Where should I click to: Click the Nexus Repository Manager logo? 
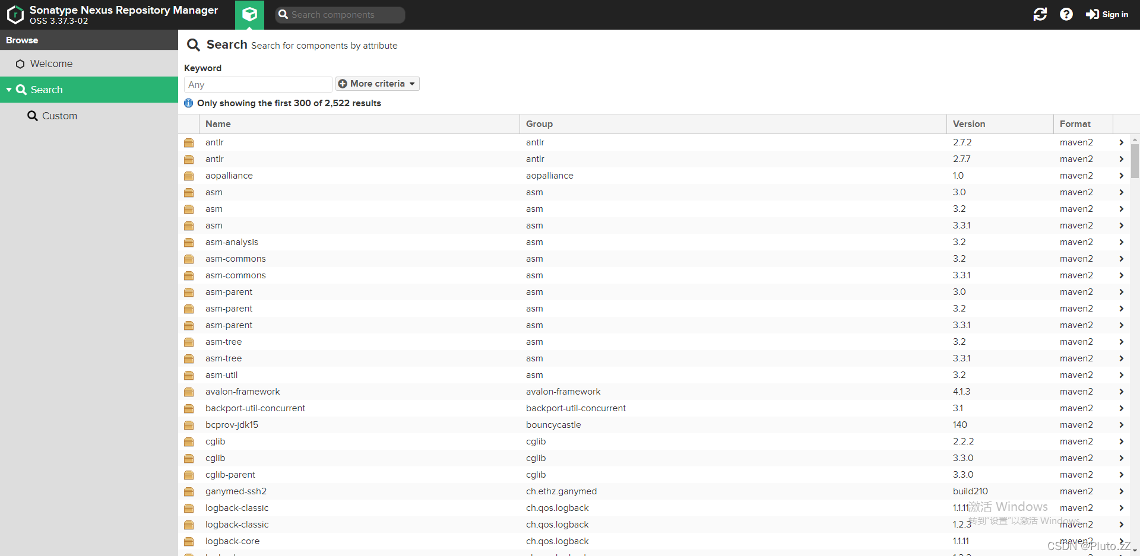[x=15, y=15]
